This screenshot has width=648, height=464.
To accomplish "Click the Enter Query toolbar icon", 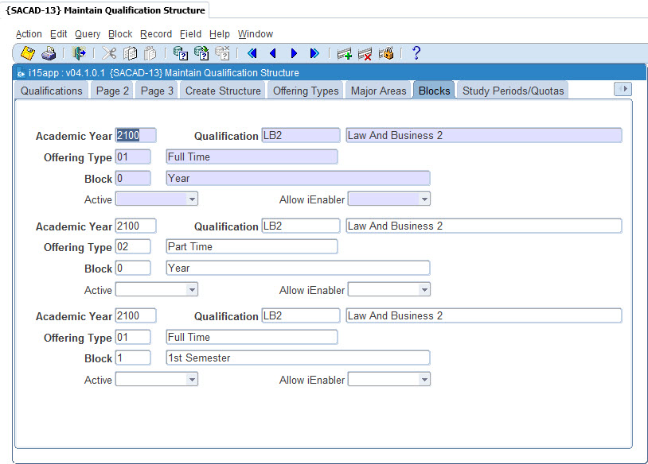I will click(x=181, y=53).
